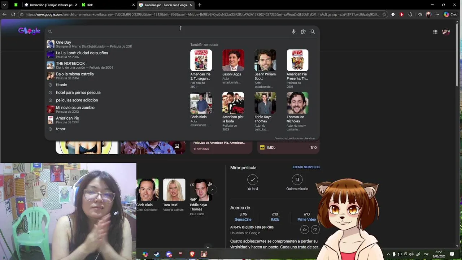The width and height of the screenshot is (462, 260).
Task: Go back in the browser
Action: (4, 14)
